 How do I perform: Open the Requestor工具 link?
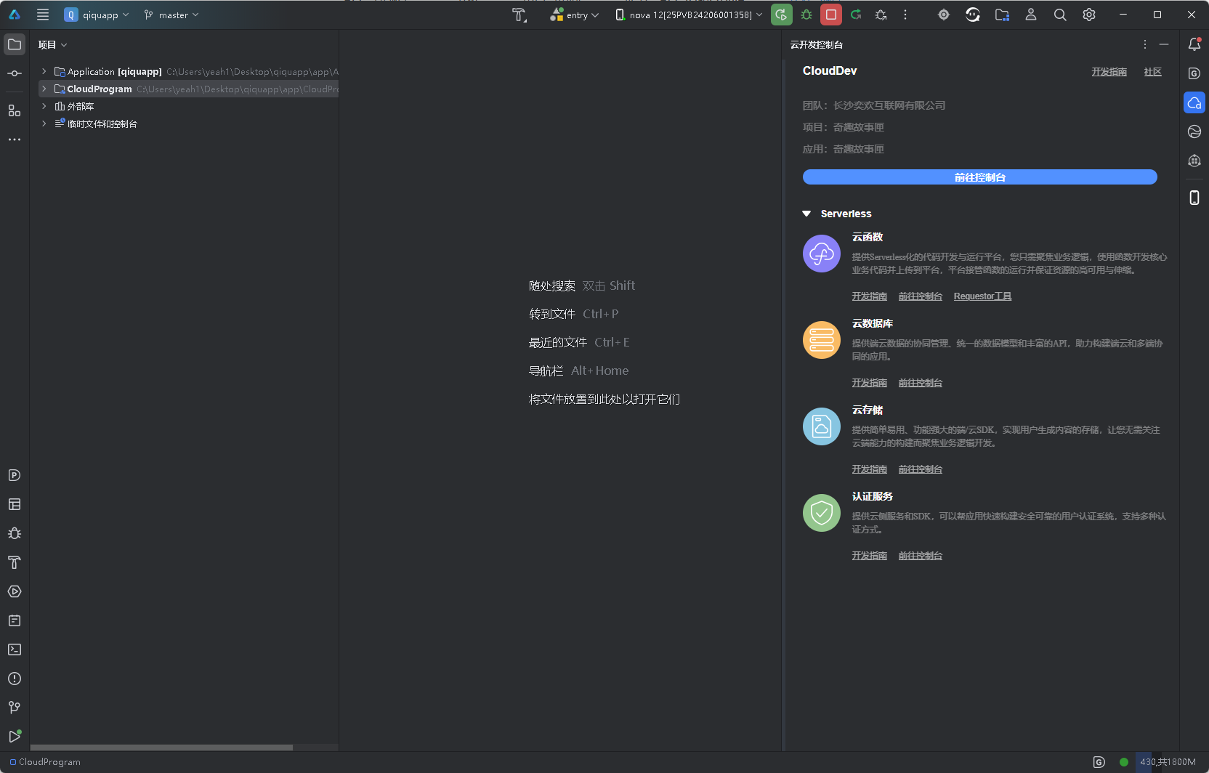coord(982,296)
